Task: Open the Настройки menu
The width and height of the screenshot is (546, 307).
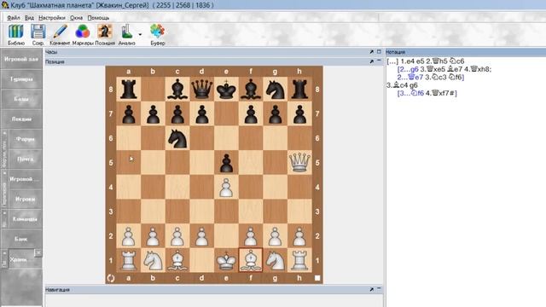Action: click(x=52, y=18)
